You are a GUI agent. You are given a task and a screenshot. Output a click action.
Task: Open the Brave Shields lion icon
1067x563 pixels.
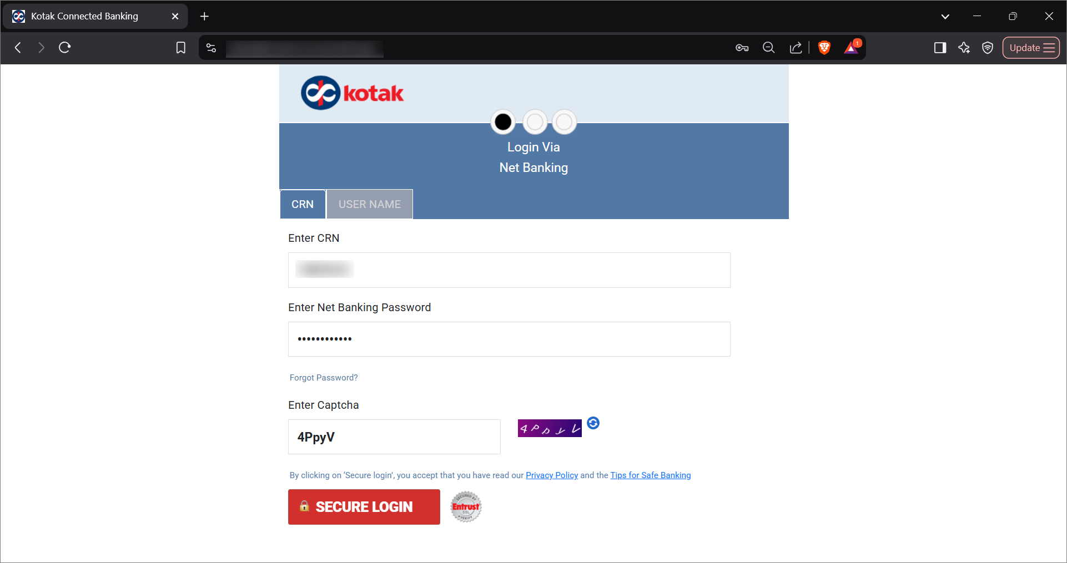pos(824,48)
